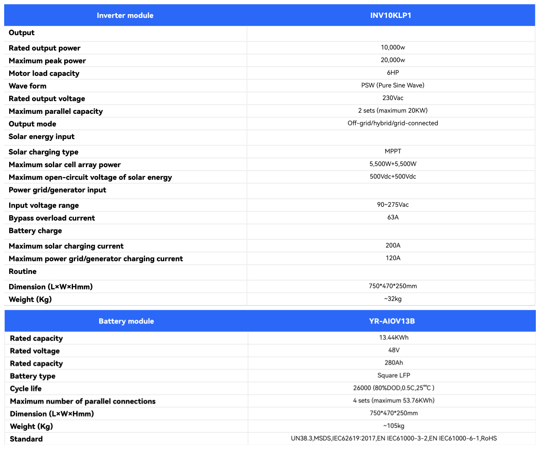The width and height of the screenshot is (540, 449).
Task: Click the "Motor load capacity" label
Action: (x=44, y=73)
